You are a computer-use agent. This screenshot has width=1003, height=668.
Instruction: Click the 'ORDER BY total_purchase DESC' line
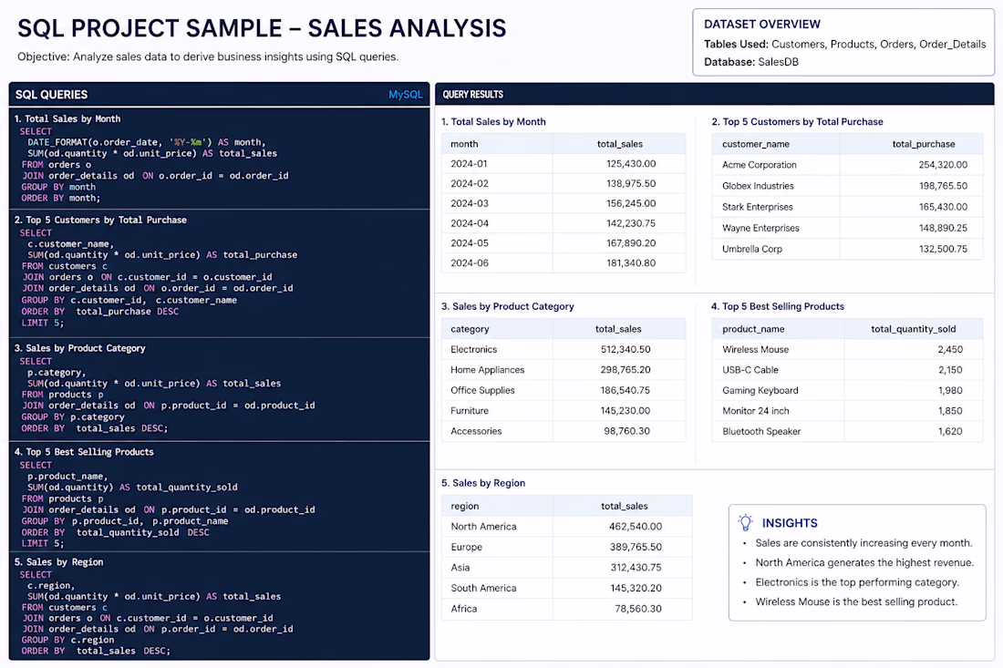pyautogui.click(x=99, y=312)
